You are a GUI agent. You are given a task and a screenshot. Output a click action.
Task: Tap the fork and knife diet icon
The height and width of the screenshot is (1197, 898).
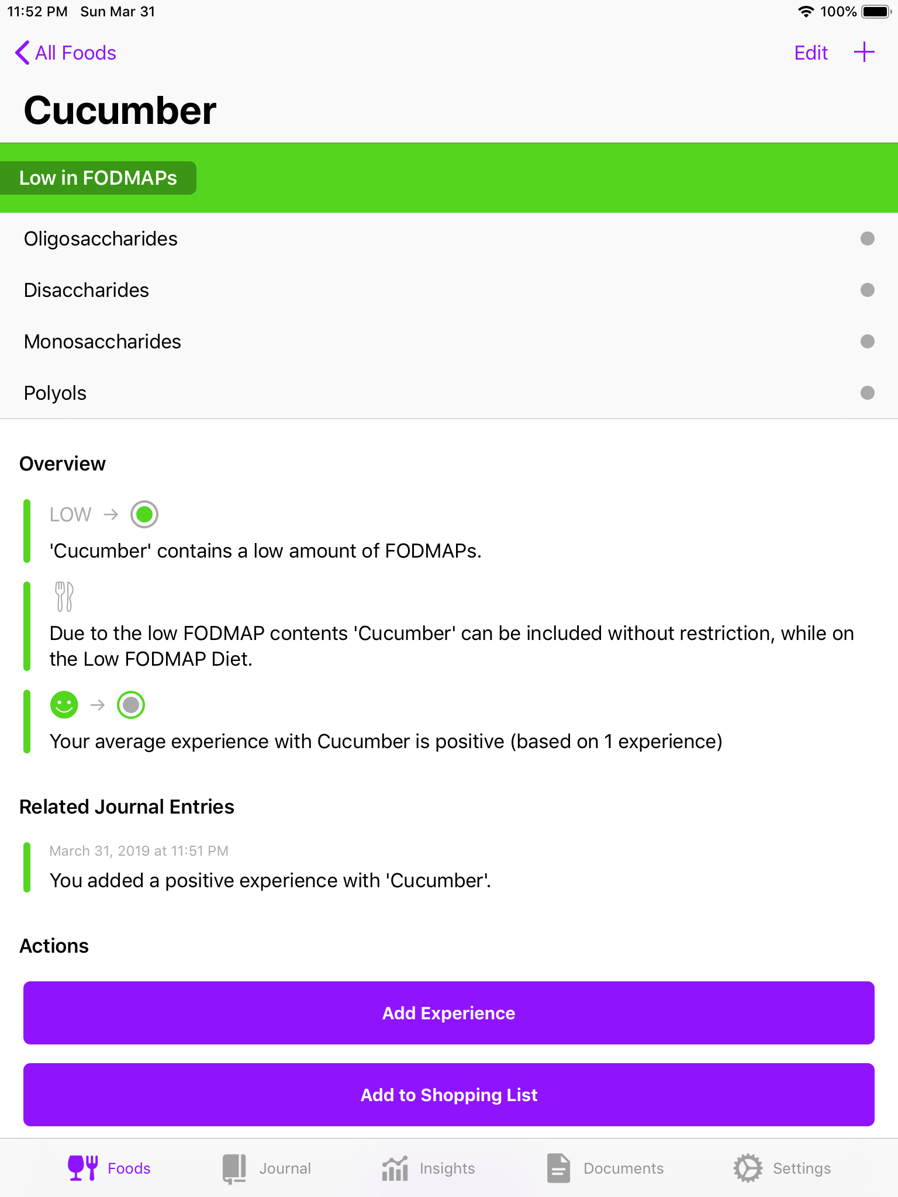[x=64, y=597]
